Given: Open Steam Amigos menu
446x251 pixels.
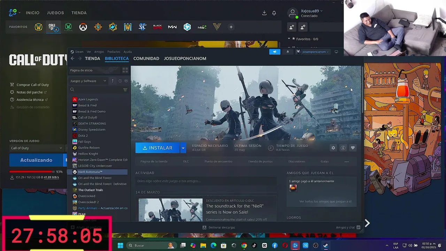Looking at the screenshot, I should [x=99, y=52].
